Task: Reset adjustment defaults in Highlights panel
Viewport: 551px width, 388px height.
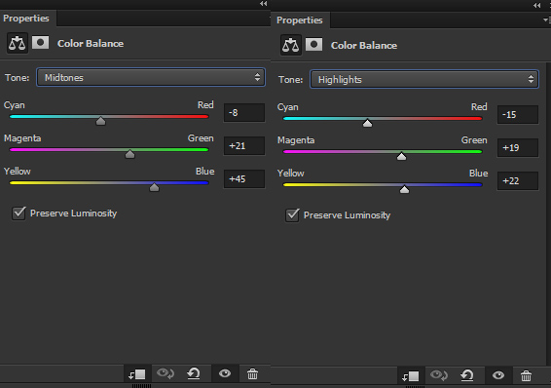Action: (x=467, y=375)
